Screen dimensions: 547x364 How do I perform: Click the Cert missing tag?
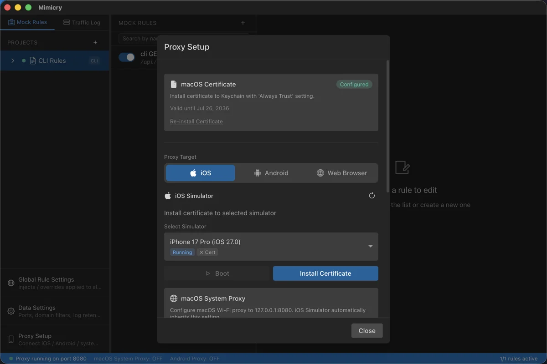(x=207, y=252)
